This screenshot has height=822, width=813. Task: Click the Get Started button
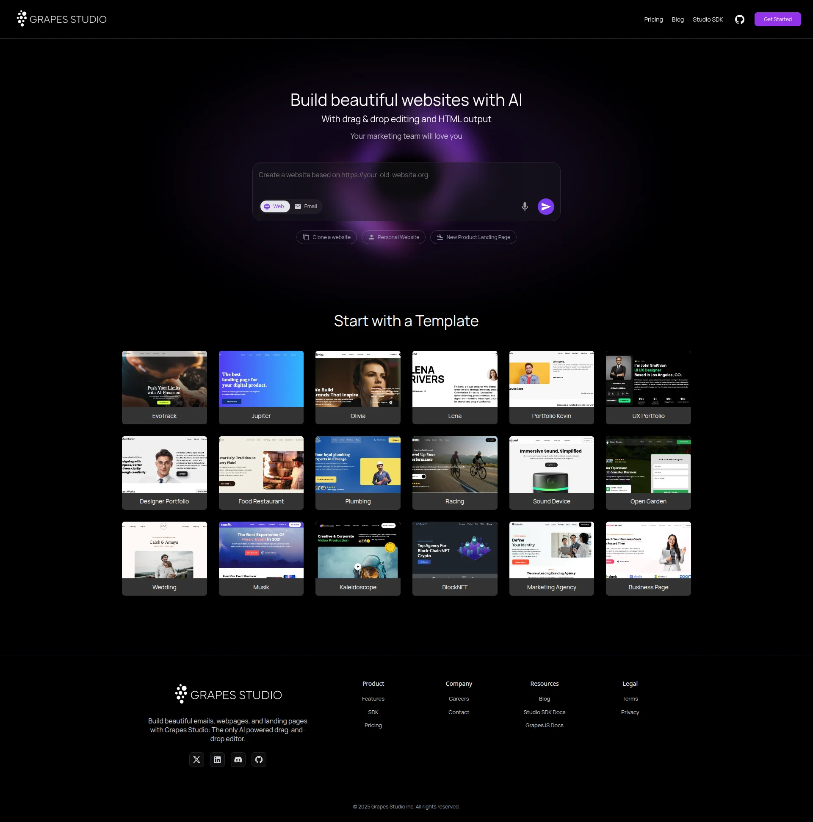tap(777, 19)
